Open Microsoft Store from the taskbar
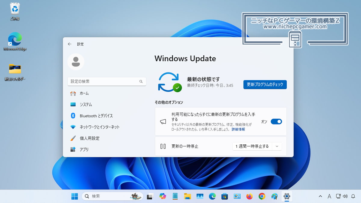Viewport: 361px width, 203px height. coord(225,196)
